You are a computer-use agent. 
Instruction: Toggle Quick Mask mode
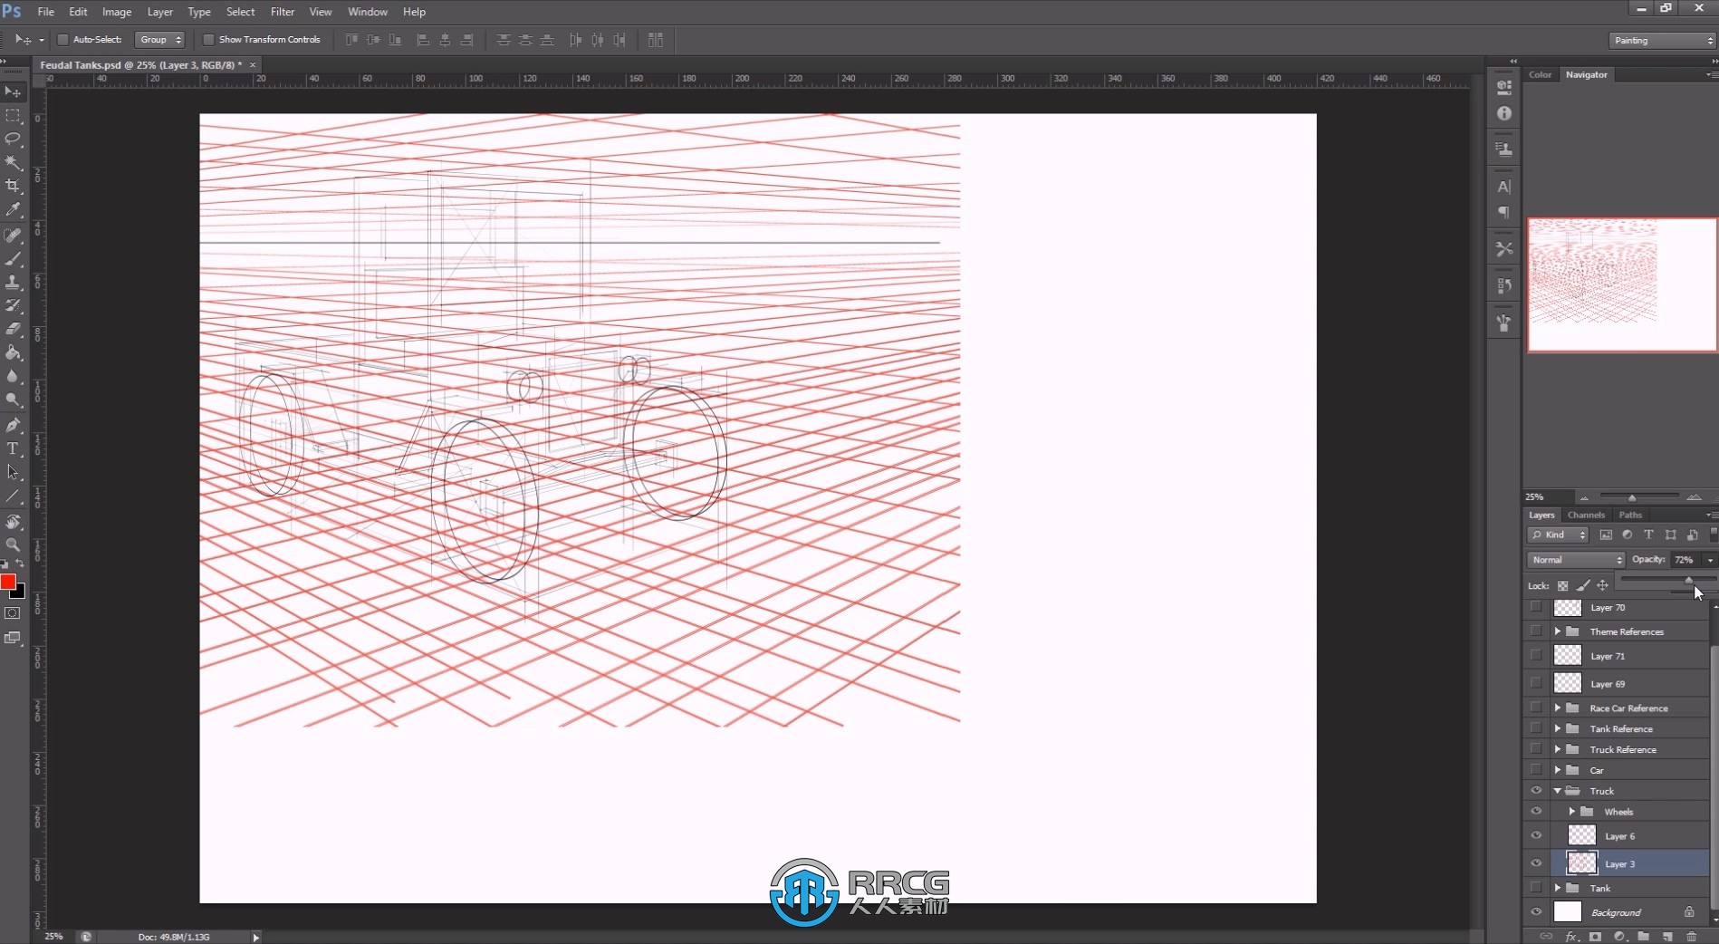click(13, 613)
